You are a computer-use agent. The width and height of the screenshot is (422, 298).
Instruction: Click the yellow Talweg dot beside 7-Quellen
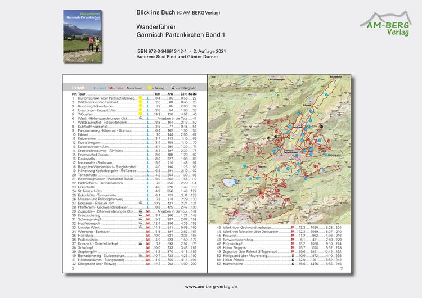[x=140, y=114]
